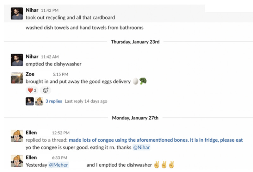The width and height of the screenshot is (253, 172).
Task: Click the name Zoe in message header
Action: [x=30, y=74]
